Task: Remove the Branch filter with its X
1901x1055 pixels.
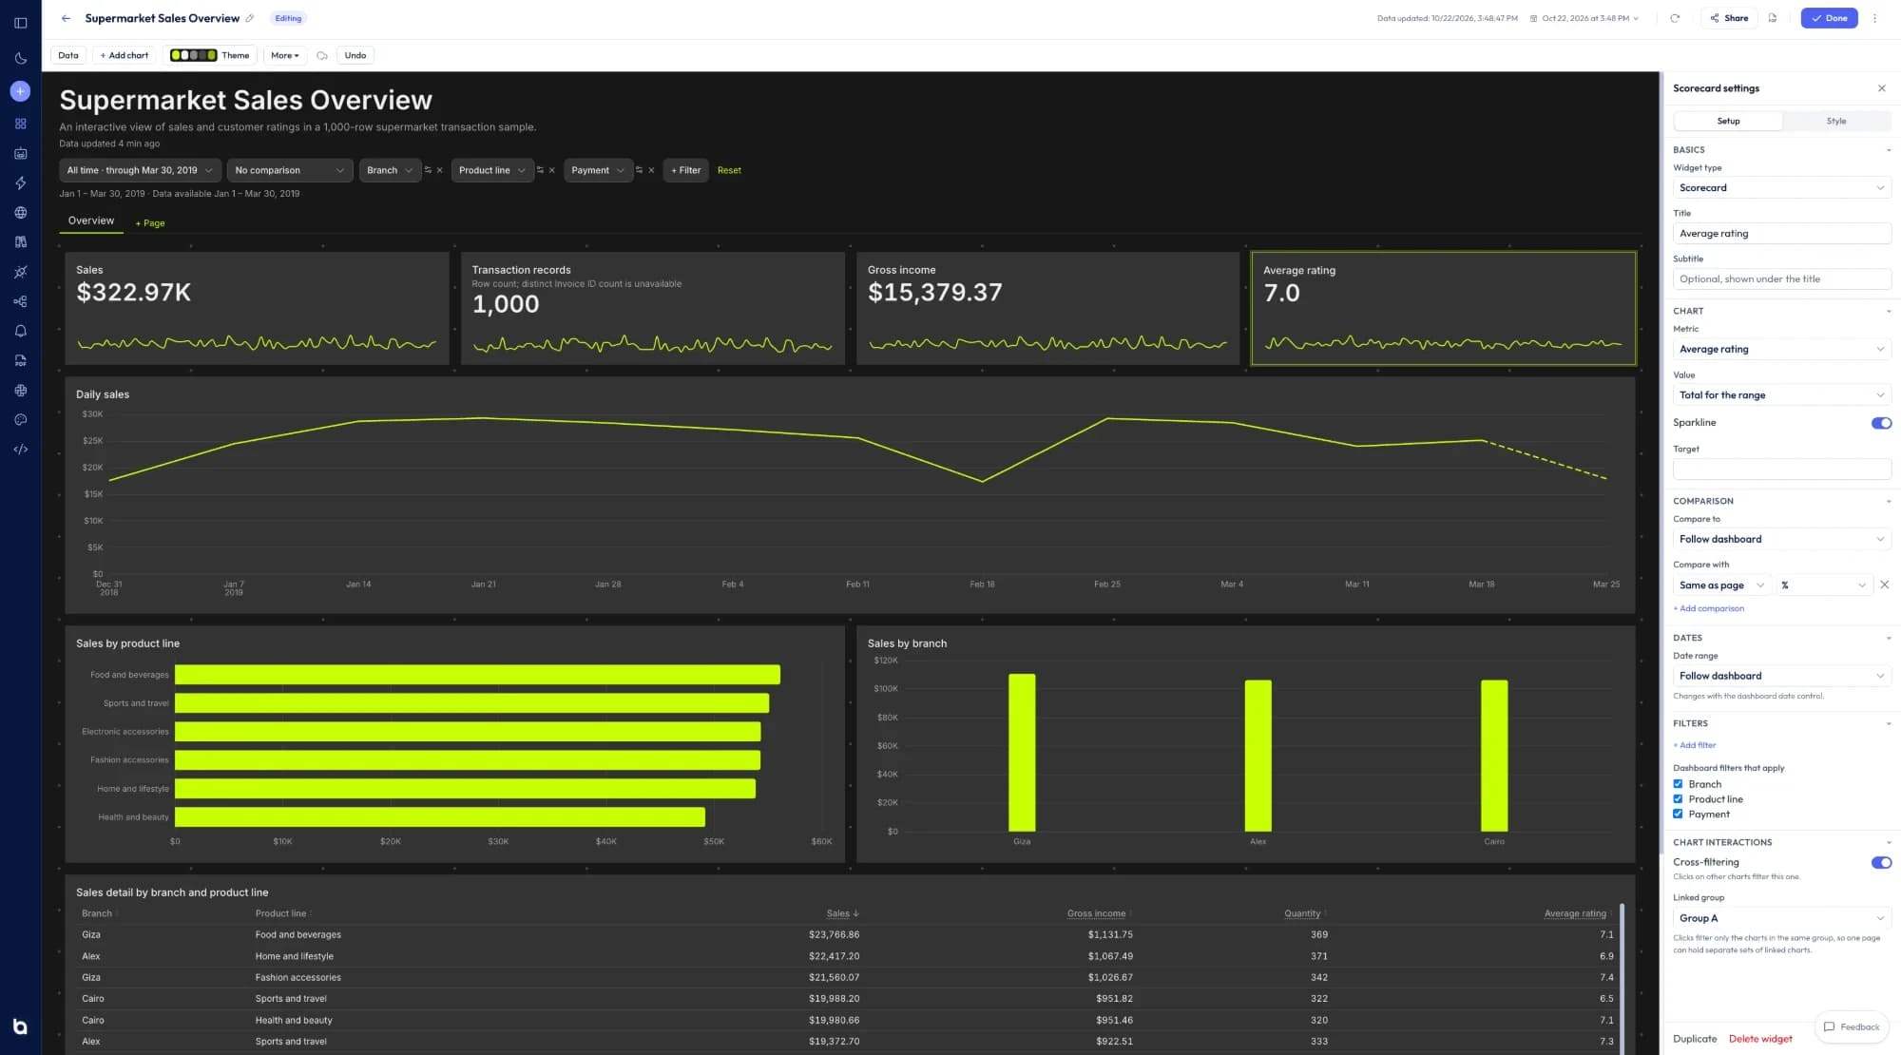Action: tap(439, 170)
